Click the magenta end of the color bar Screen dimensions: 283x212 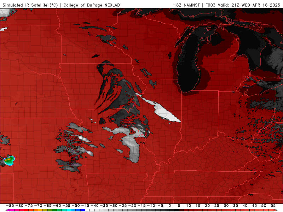[7, 210]
